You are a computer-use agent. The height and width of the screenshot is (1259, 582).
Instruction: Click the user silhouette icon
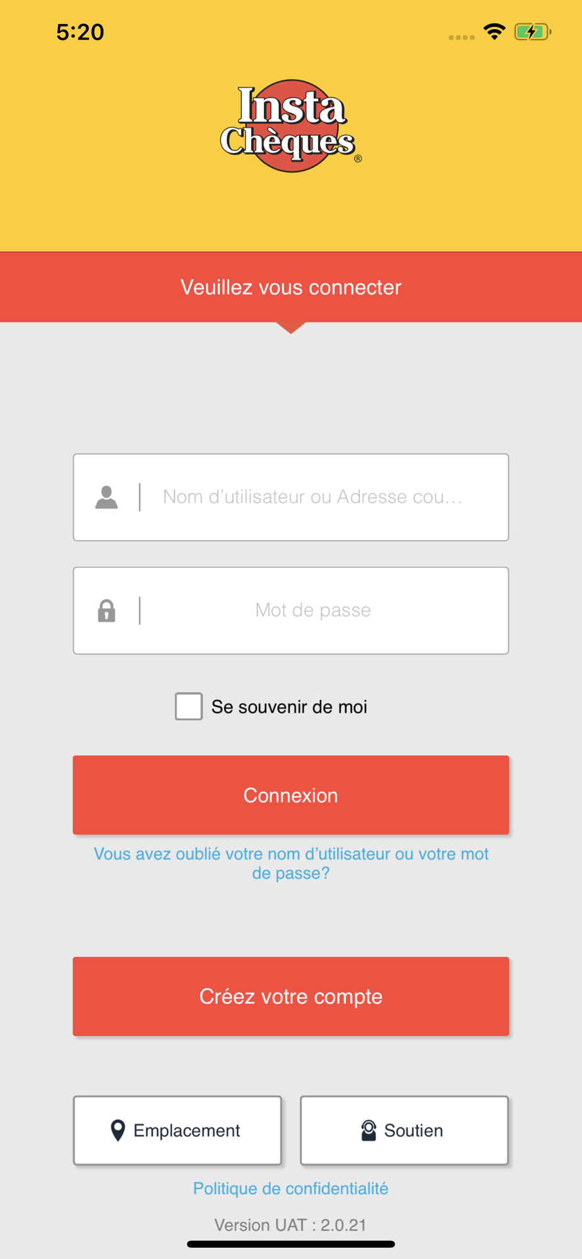pos(106,497)
